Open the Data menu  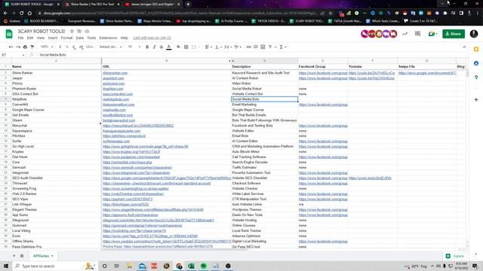click(80, 38)
